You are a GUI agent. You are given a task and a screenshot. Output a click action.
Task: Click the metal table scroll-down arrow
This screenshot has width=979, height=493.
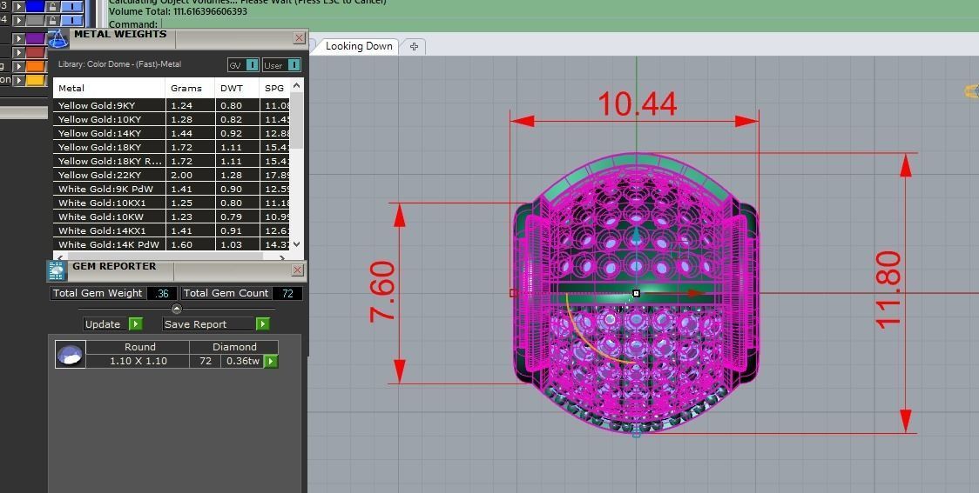pyautogui.click(x=296, y=244)
